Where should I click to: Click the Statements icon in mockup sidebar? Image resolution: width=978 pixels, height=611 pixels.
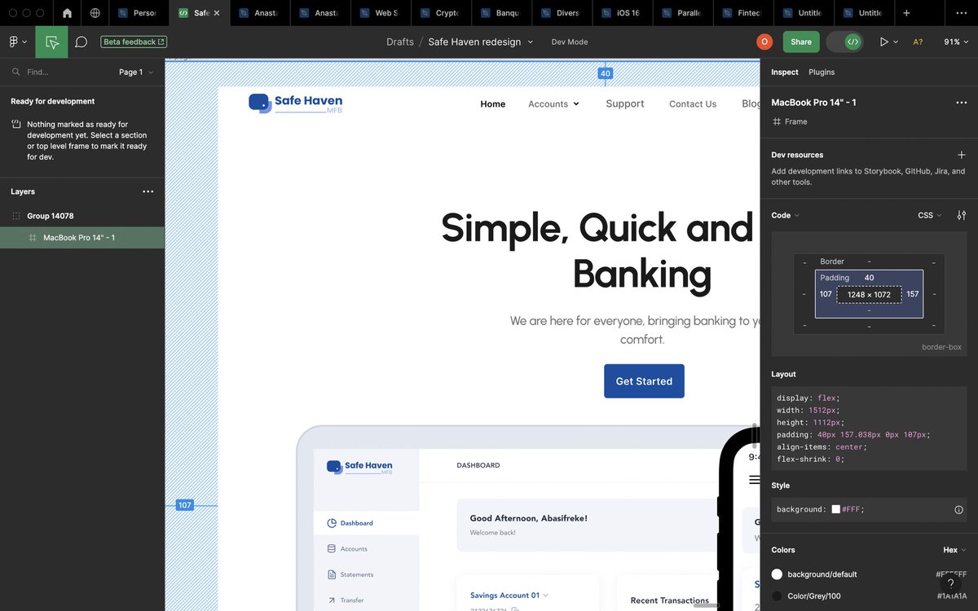click(x=332, y=574)
